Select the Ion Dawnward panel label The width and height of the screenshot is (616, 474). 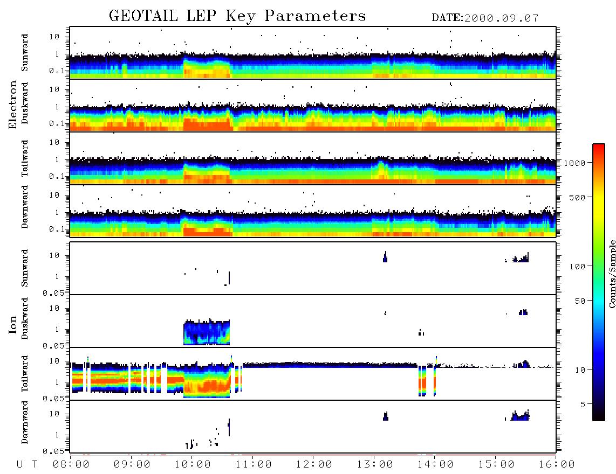(25, 422)
